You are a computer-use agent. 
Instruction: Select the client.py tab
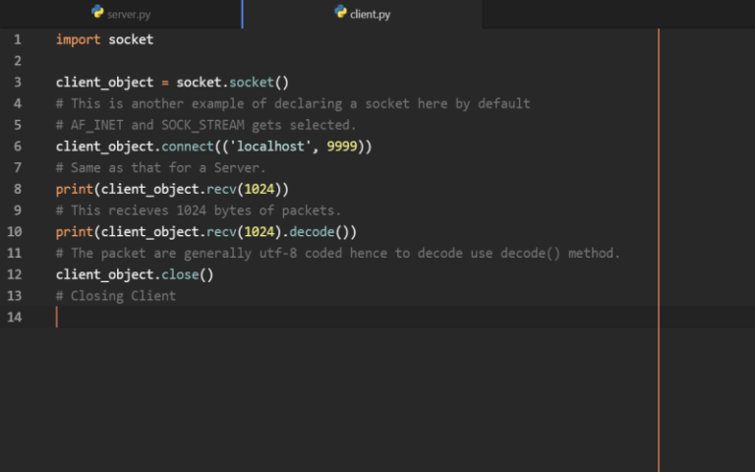point(370,15)
